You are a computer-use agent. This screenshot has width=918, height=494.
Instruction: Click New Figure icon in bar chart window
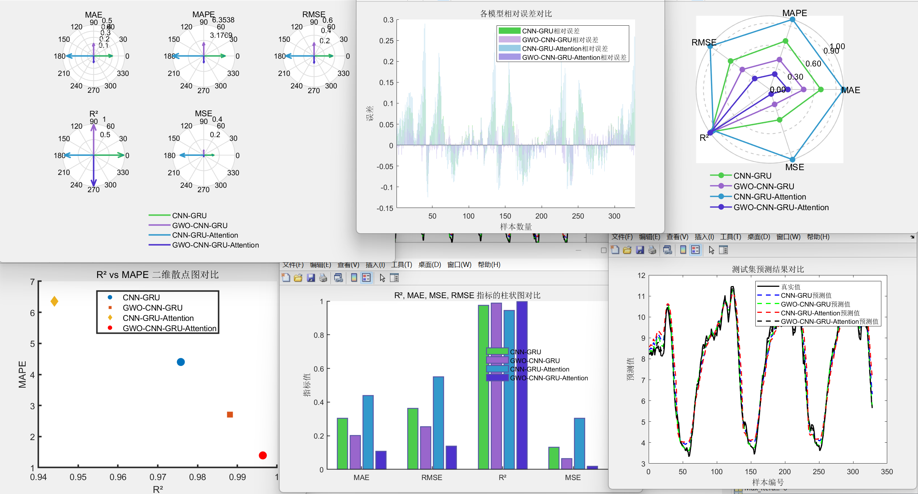pos(286,278)
